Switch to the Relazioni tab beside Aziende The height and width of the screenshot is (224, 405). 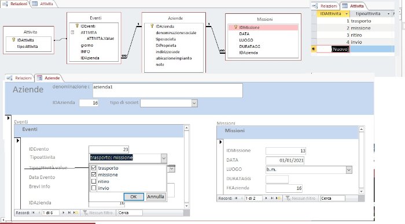coord(20,78)
